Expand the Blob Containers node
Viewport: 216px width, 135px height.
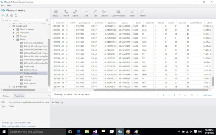point(14,29)
